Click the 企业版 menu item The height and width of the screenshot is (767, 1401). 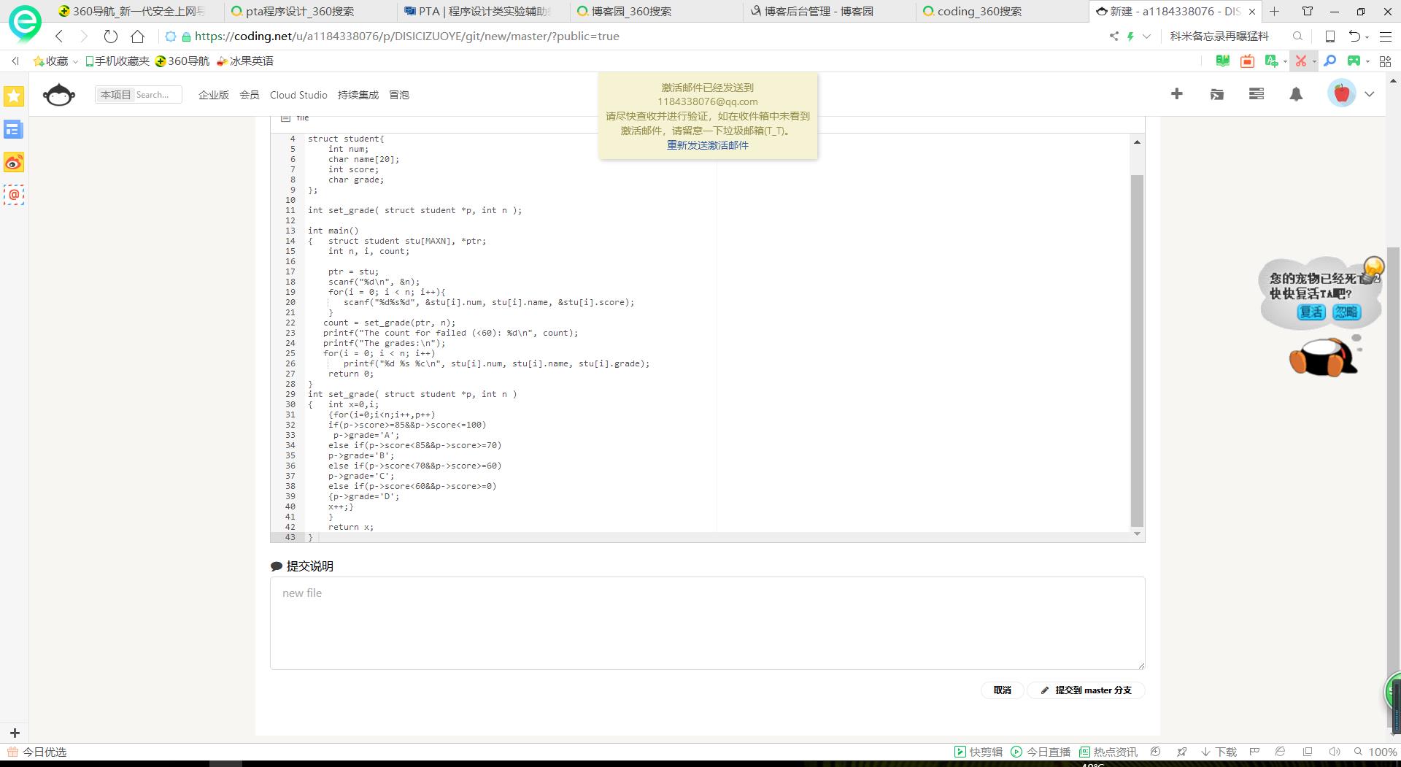tap(214, 95)
